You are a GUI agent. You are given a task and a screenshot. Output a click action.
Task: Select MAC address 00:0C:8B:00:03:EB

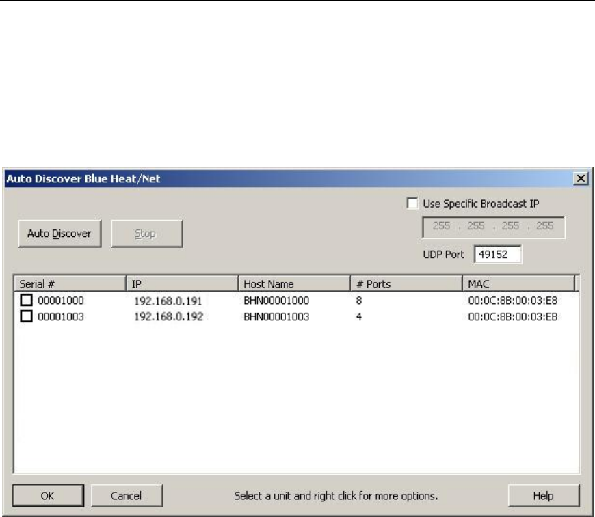click(x=513, y=317)
